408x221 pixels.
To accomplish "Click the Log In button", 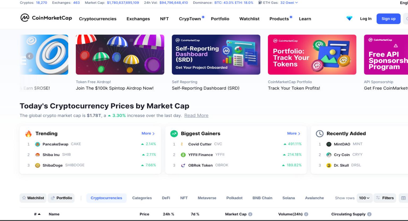I will click(365, 19).
